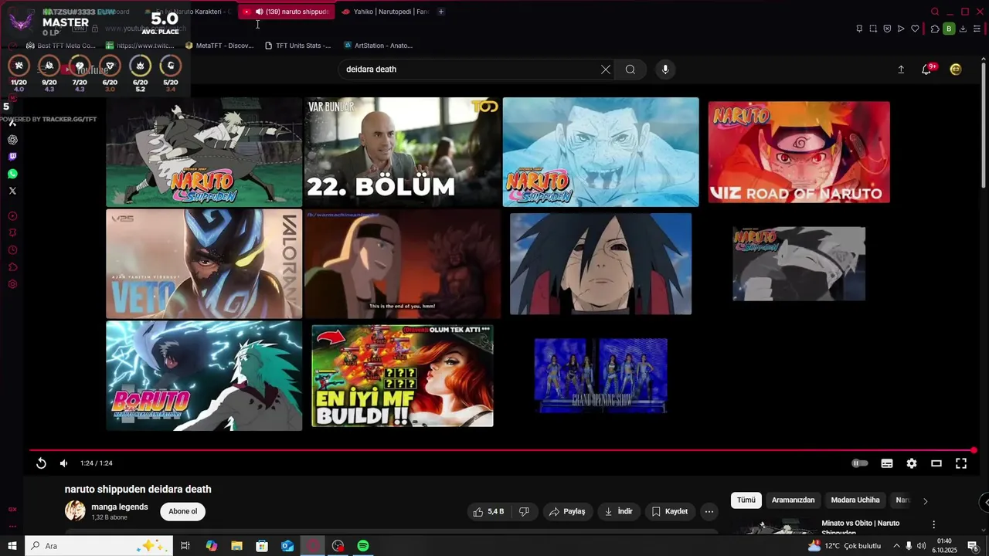
Task: Open the Madara face endscreen thumbnail
Action: pos(600,263)
